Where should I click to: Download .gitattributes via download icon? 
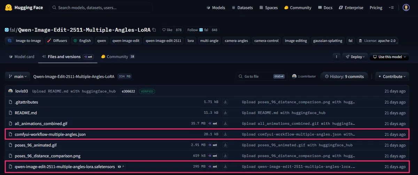point(225,102)
